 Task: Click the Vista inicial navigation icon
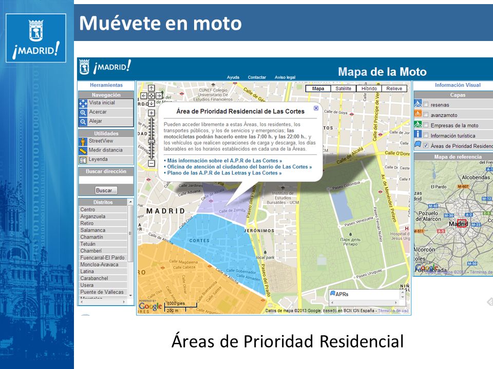point(83,103)
